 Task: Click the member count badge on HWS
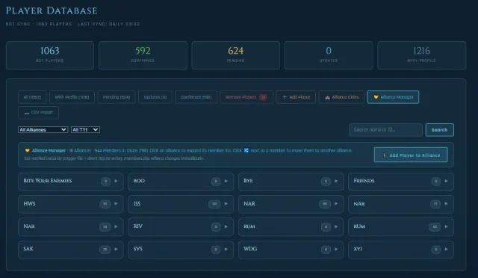pos(105,204)
